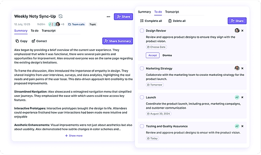
Task: Remove Testing and Quality Assurance task with X
Action: pos(242,126)
